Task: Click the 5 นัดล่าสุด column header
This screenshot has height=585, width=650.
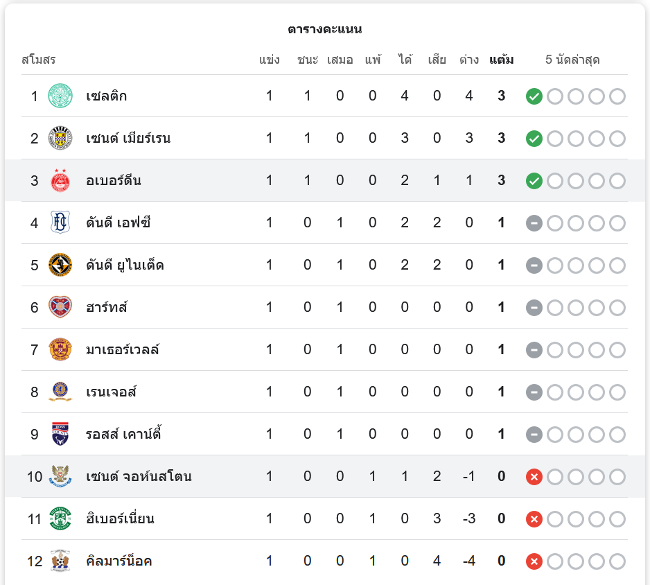Action: [572, 60]
